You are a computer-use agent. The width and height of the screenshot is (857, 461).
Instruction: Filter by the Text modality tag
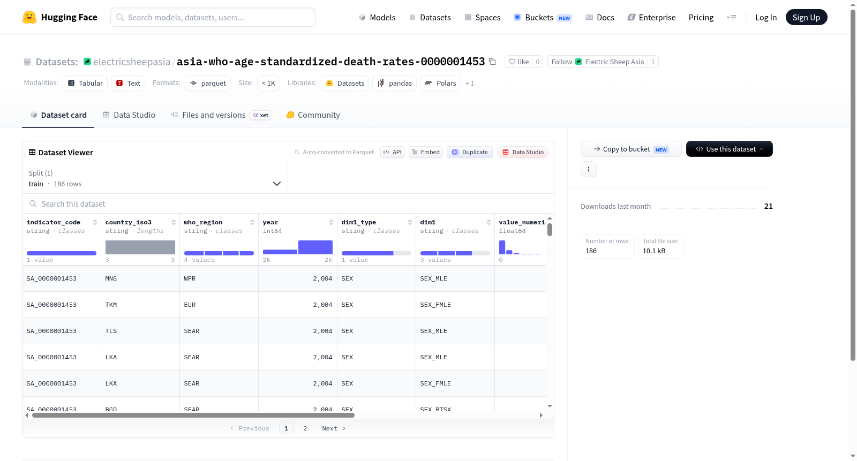(x=128, y=83)
